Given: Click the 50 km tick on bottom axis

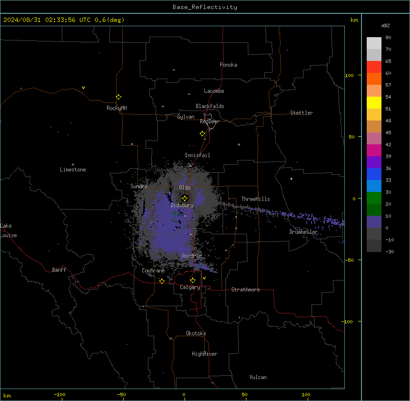Looking at the screenshot, I should pyautogui.click(x=244, y=395).
